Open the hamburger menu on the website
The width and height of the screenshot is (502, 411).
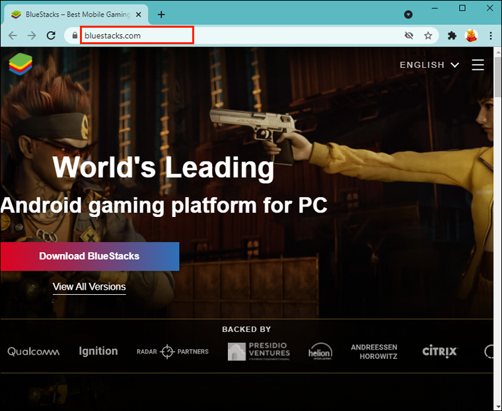pos(478,65)
